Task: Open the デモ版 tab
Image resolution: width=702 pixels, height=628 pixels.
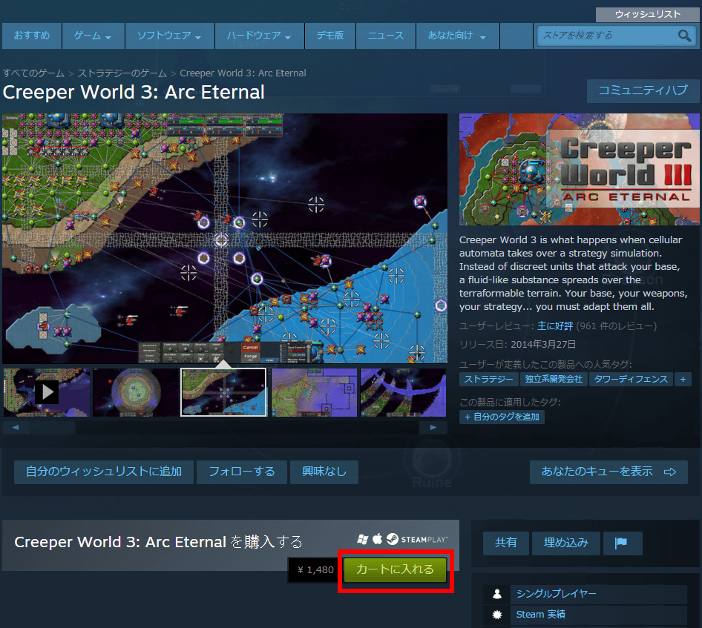Action: pos(330,36)
